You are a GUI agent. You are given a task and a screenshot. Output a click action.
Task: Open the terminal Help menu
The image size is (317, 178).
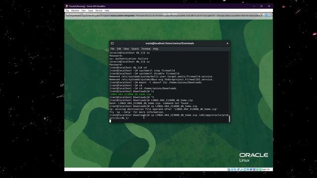156,48
